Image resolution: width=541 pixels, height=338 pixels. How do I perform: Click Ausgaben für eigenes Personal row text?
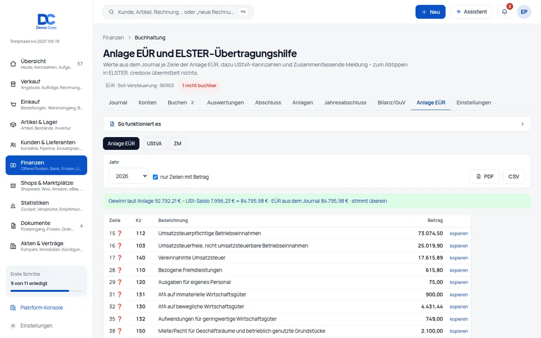pos(194,282)
